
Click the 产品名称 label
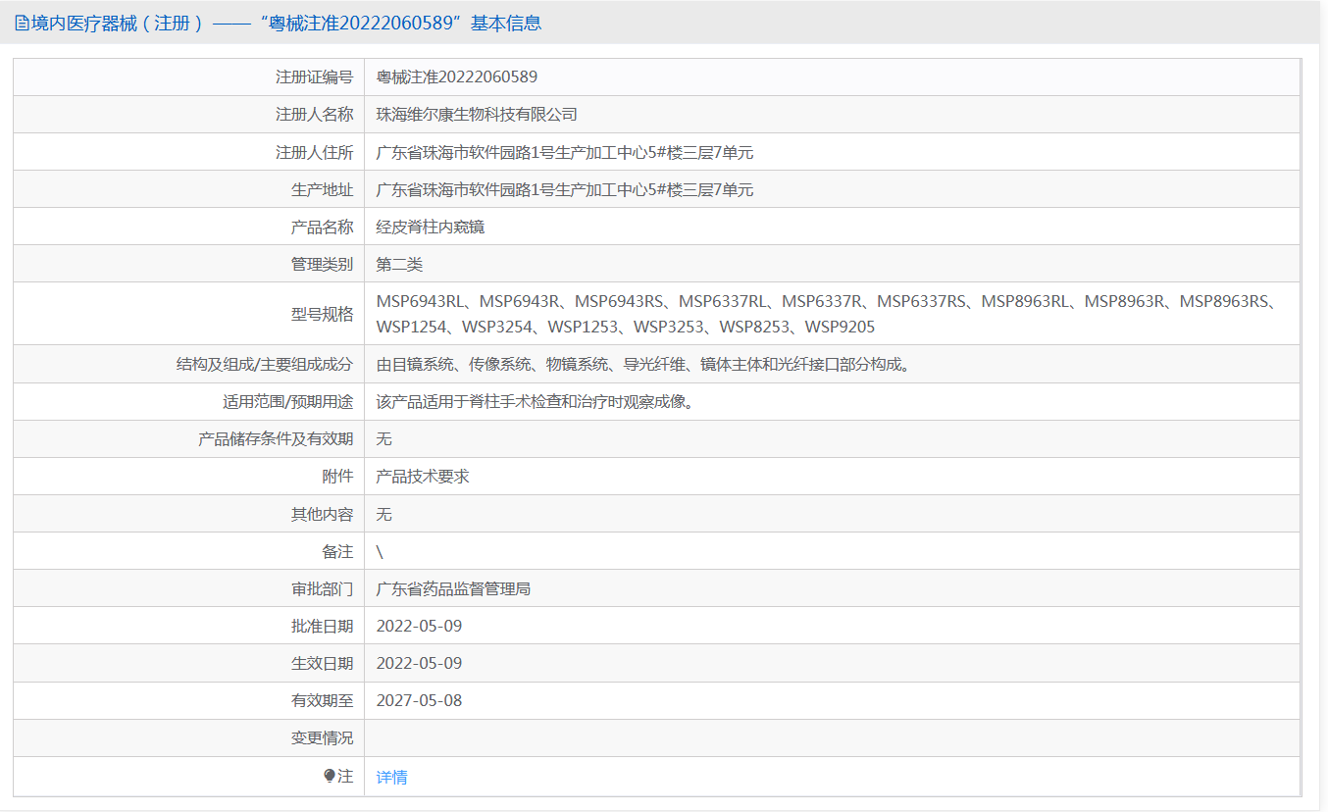coord(323,227)
